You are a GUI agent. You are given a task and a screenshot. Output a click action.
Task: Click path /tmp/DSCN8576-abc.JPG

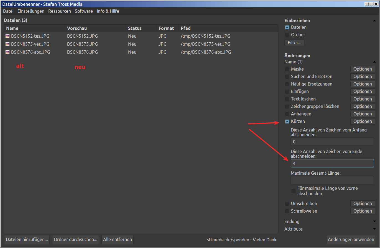click(206, 52)
